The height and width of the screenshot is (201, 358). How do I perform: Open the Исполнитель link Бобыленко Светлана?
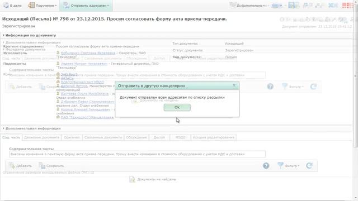coord(88,53)
